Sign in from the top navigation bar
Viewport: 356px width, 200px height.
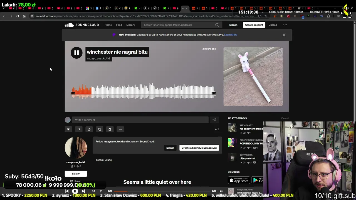233,25
